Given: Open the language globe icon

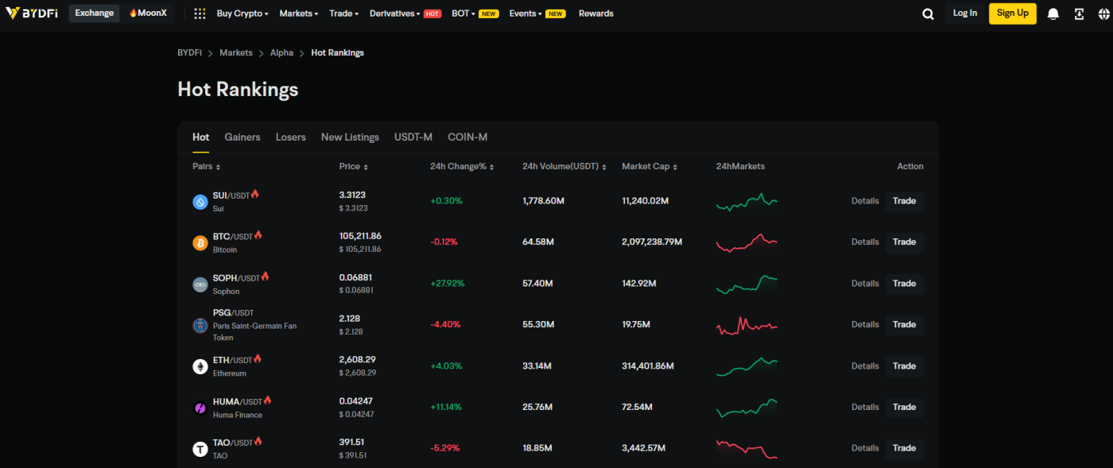Looking at the screenshot, I should point(1102,14).
